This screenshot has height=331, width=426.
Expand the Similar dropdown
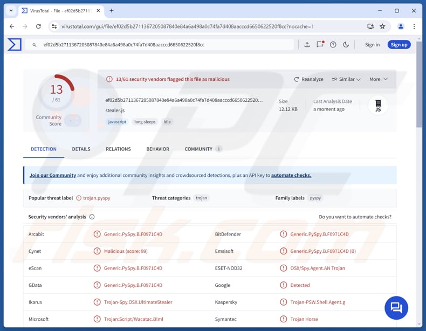point(346,79)
